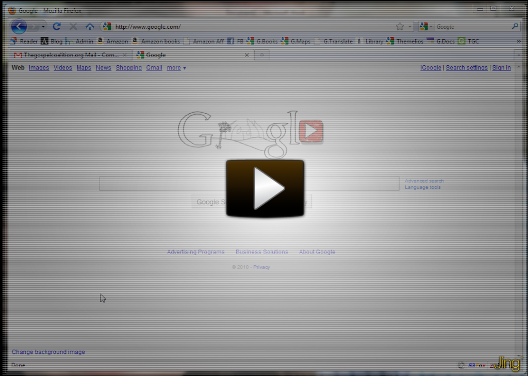The image size is (528, 376).
Task: Open G.Maps bookmark
Action: pyautogui.click(x=295, y=41)
